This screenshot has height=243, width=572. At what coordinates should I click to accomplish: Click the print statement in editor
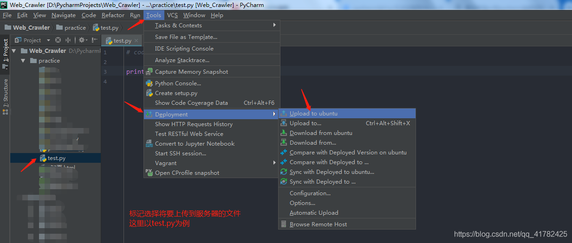(x=135, y=72)
